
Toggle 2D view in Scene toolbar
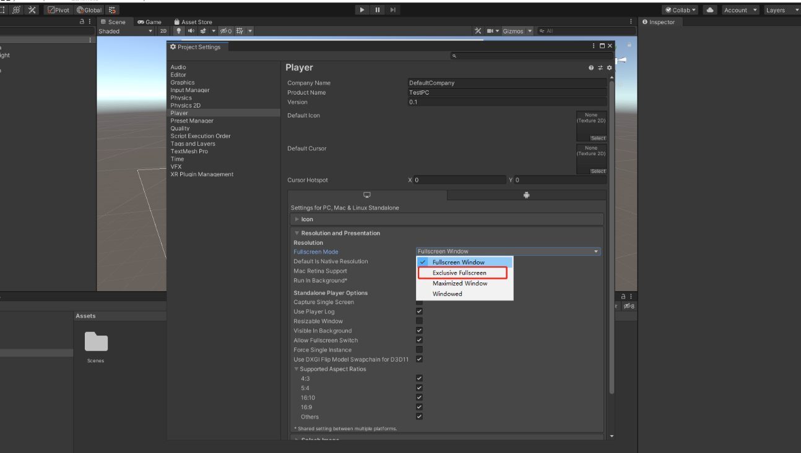coord(163,31)
